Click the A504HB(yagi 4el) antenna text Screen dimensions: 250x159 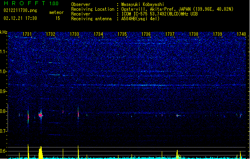click(x=140, y=19)
